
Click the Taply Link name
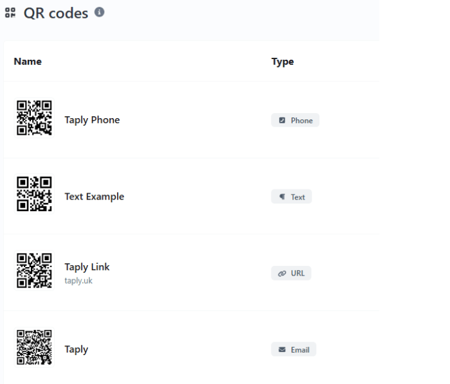point(87,267)
